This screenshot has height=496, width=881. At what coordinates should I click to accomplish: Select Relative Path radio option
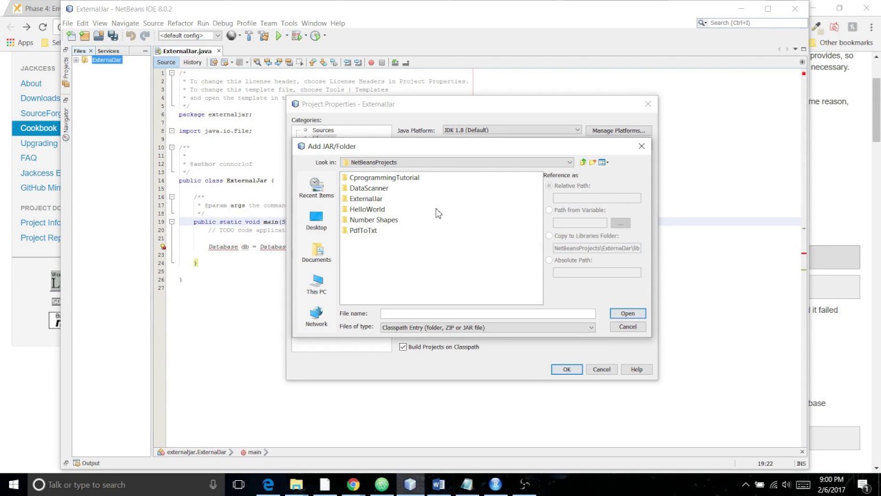[x=549, y=186]
